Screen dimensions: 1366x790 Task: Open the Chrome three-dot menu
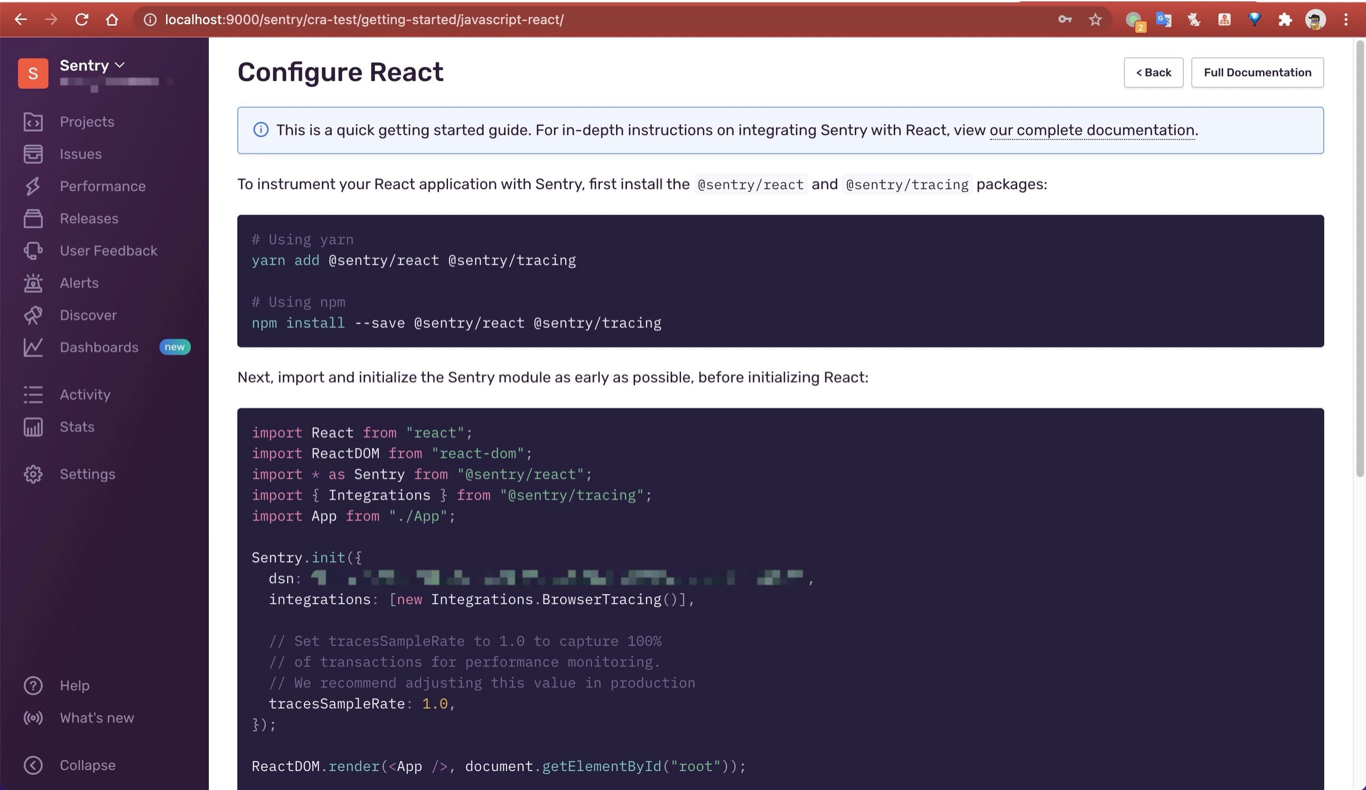tap(1346, 20)
